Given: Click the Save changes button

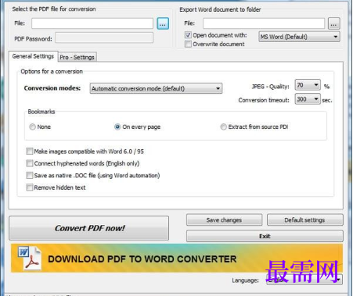Looking at the screenshot, I should pos(224,220).
